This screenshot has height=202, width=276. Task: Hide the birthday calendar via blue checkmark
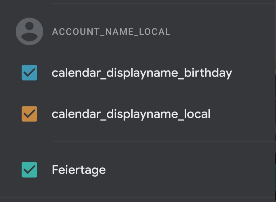coord(29,73)
